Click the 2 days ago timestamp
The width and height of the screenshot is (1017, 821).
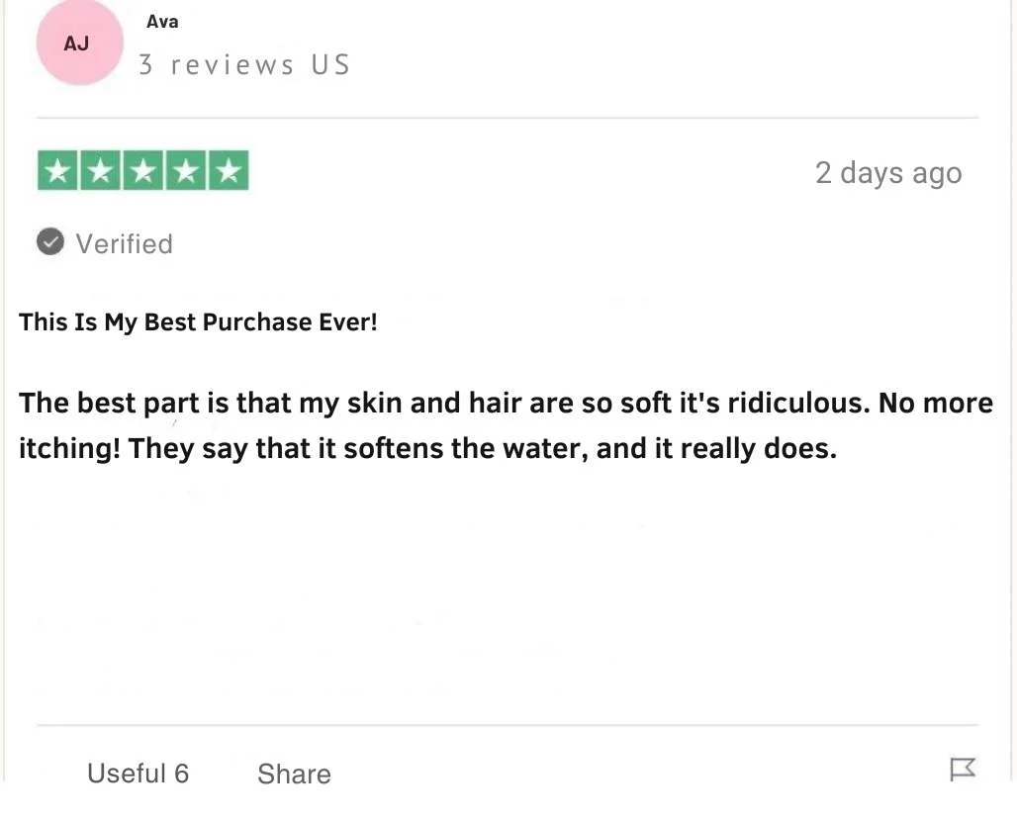point(888,174)
